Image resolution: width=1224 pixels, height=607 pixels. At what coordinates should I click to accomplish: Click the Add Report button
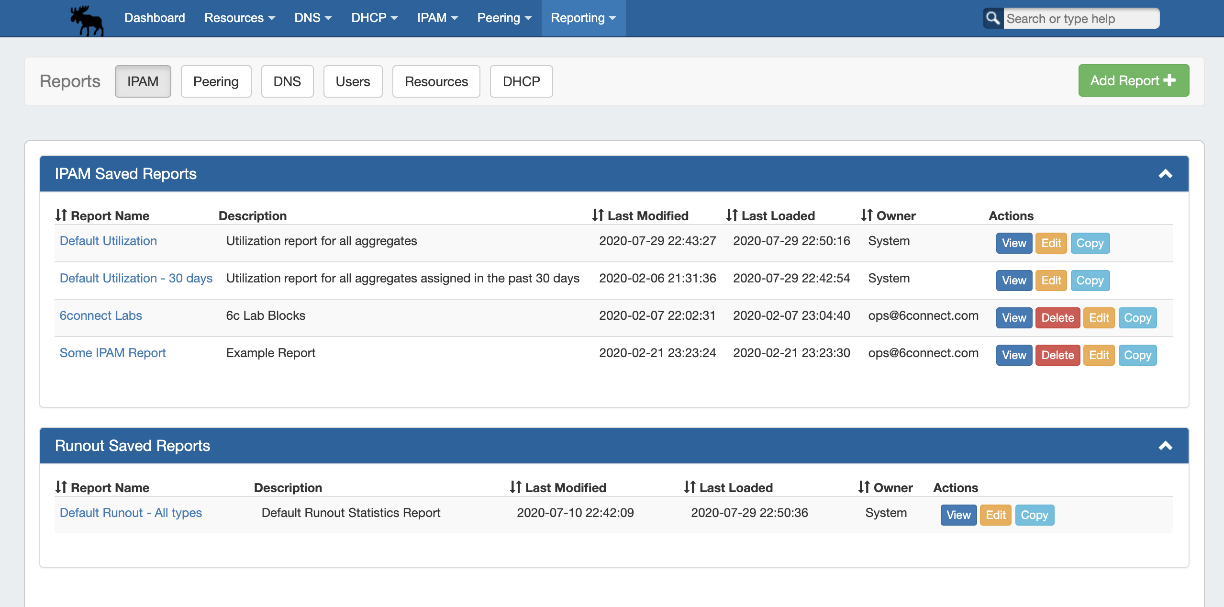(x=1133, y=80)
